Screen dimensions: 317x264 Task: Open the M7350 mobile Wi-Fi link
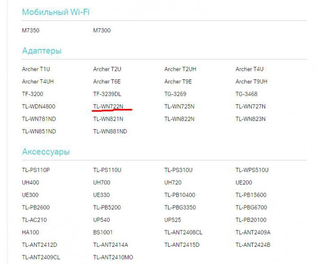30,30
